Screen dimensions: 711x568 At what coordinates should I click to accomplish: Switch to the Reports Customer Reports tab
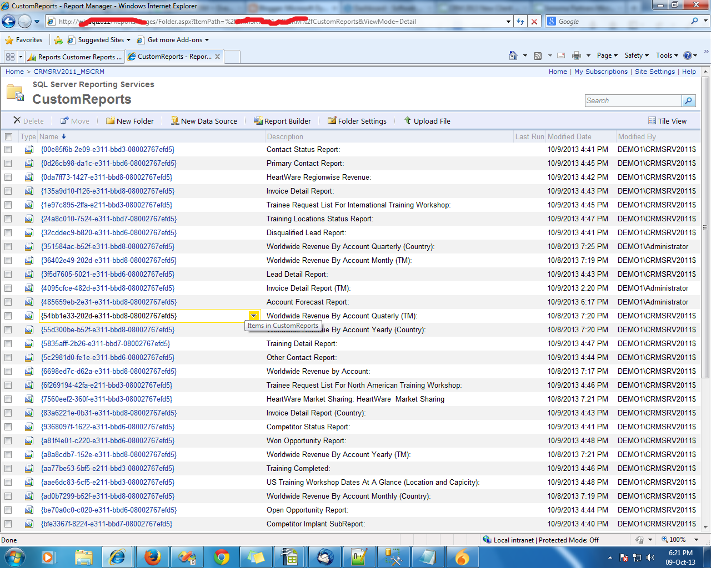click(x=74, y=56)
